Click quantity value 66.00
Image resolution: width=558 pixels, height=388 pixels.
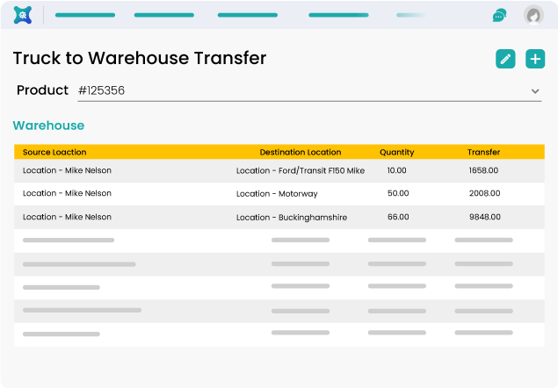[398, 217]
